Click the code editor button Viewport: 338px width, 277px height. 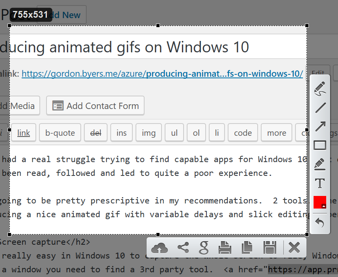(243, 133)
